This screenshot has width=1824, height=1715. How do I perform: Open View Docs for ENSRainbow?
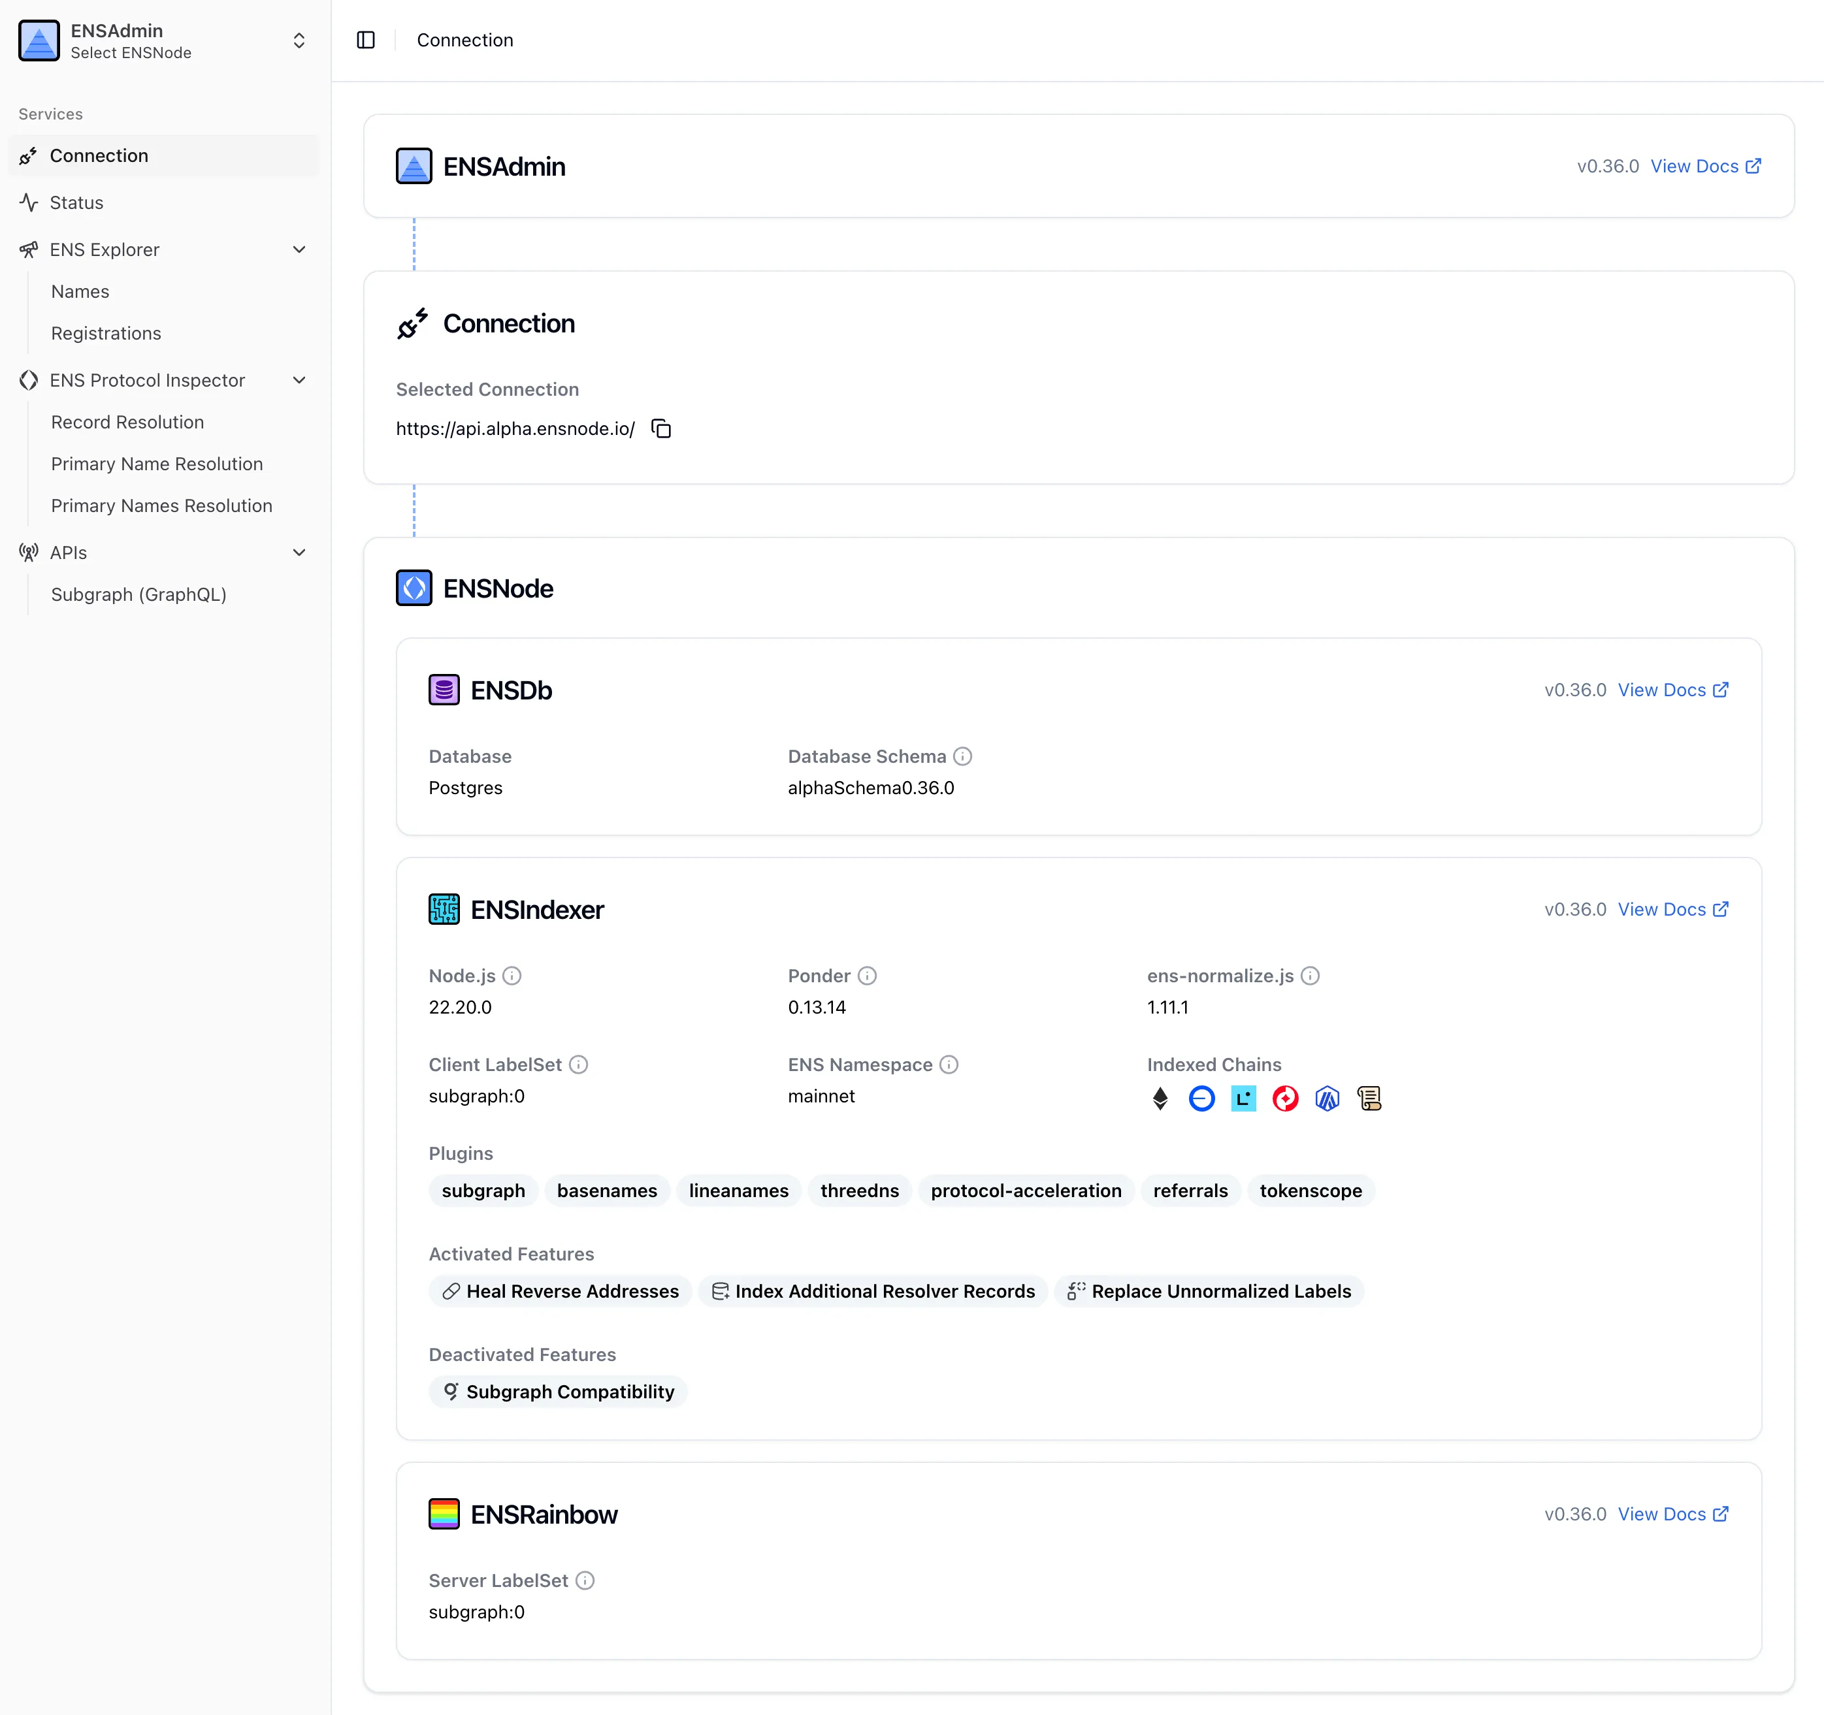click(x=1672, y=1514)
